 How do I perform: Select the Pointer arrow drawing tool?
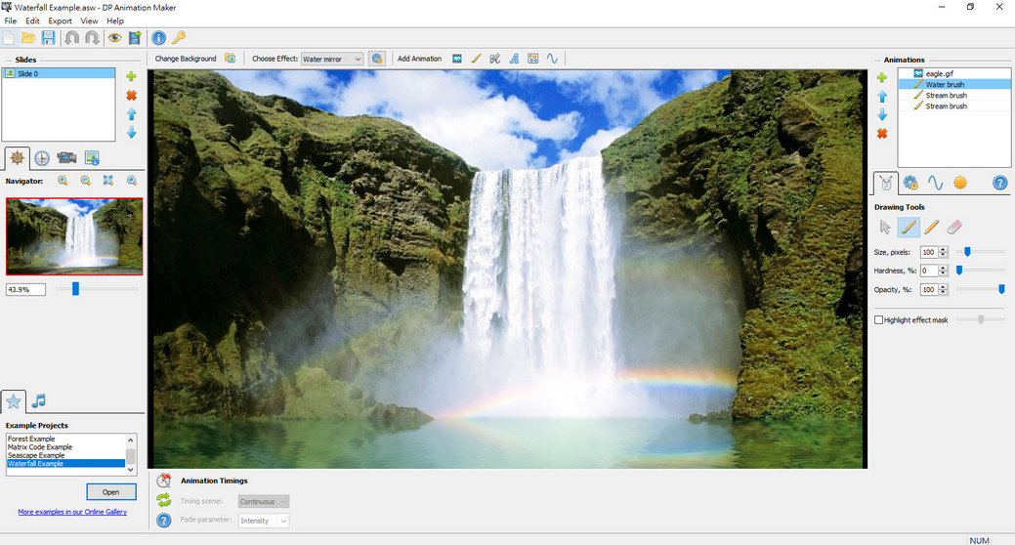point(885,228)
